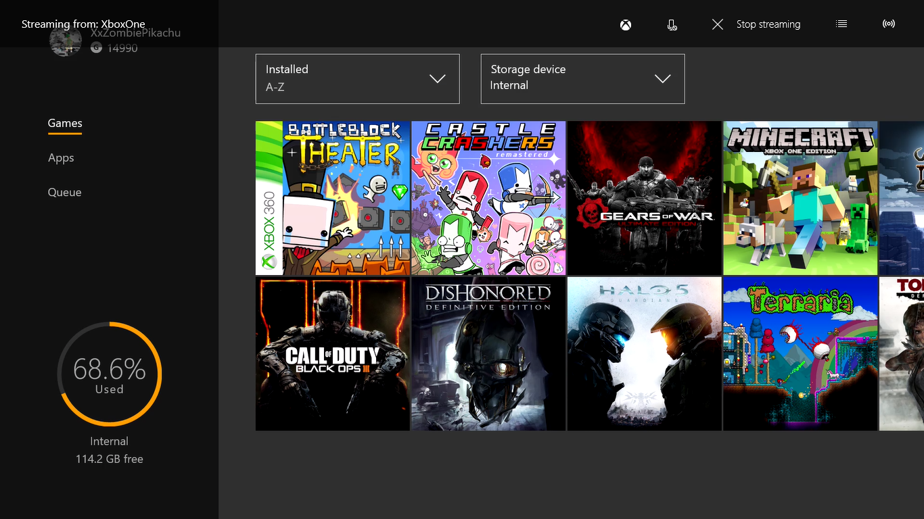924x519 pixels.
Task: Open the Queue tab
Action: pos(64,192)
